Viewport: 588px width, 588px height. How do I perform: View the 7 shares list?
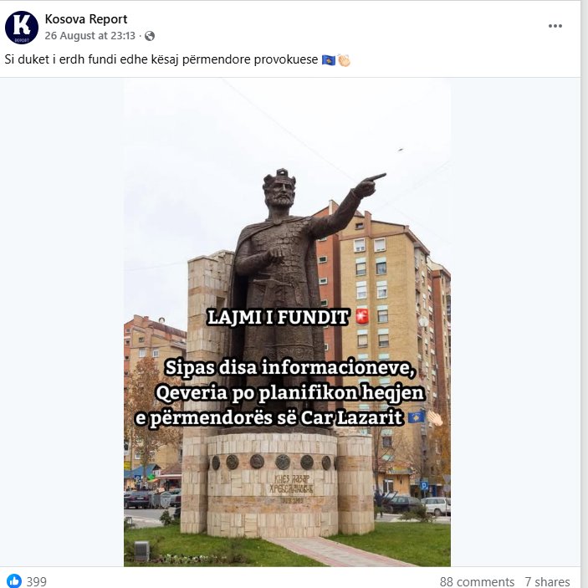(547, 581)
